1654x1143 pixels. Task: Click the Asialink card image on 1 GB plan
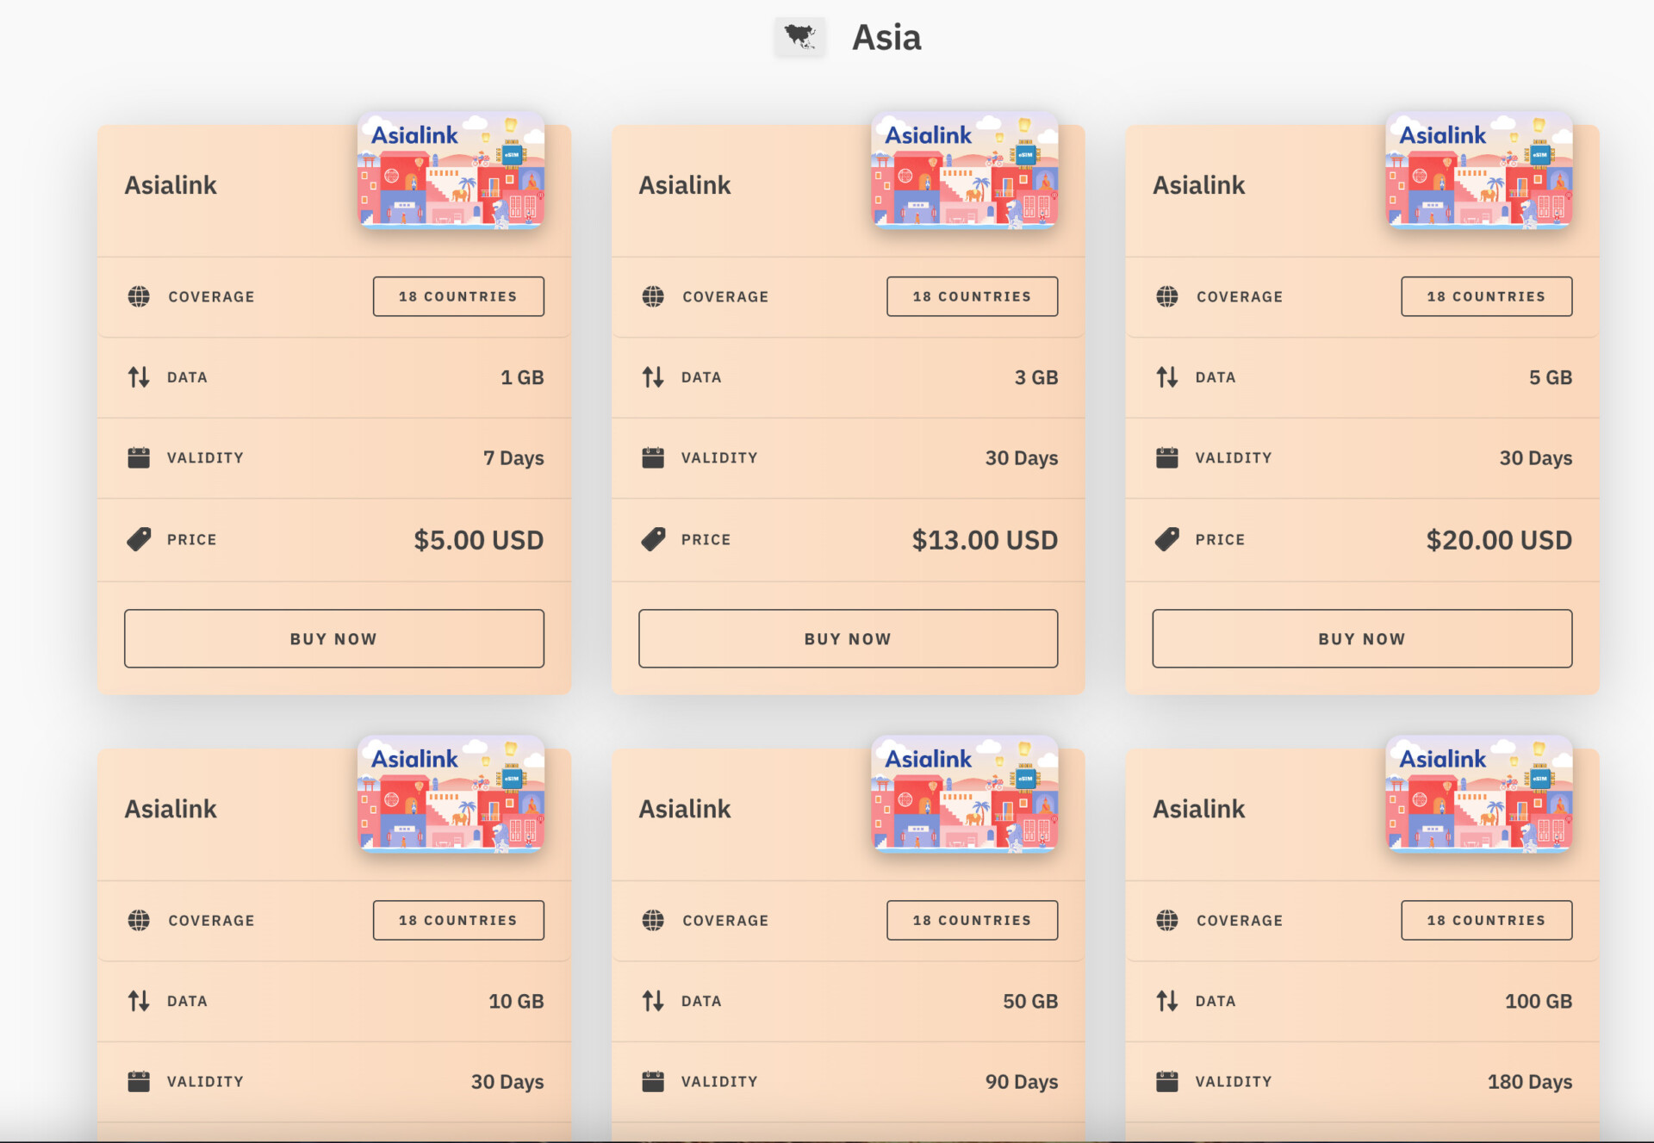[451, 170]
